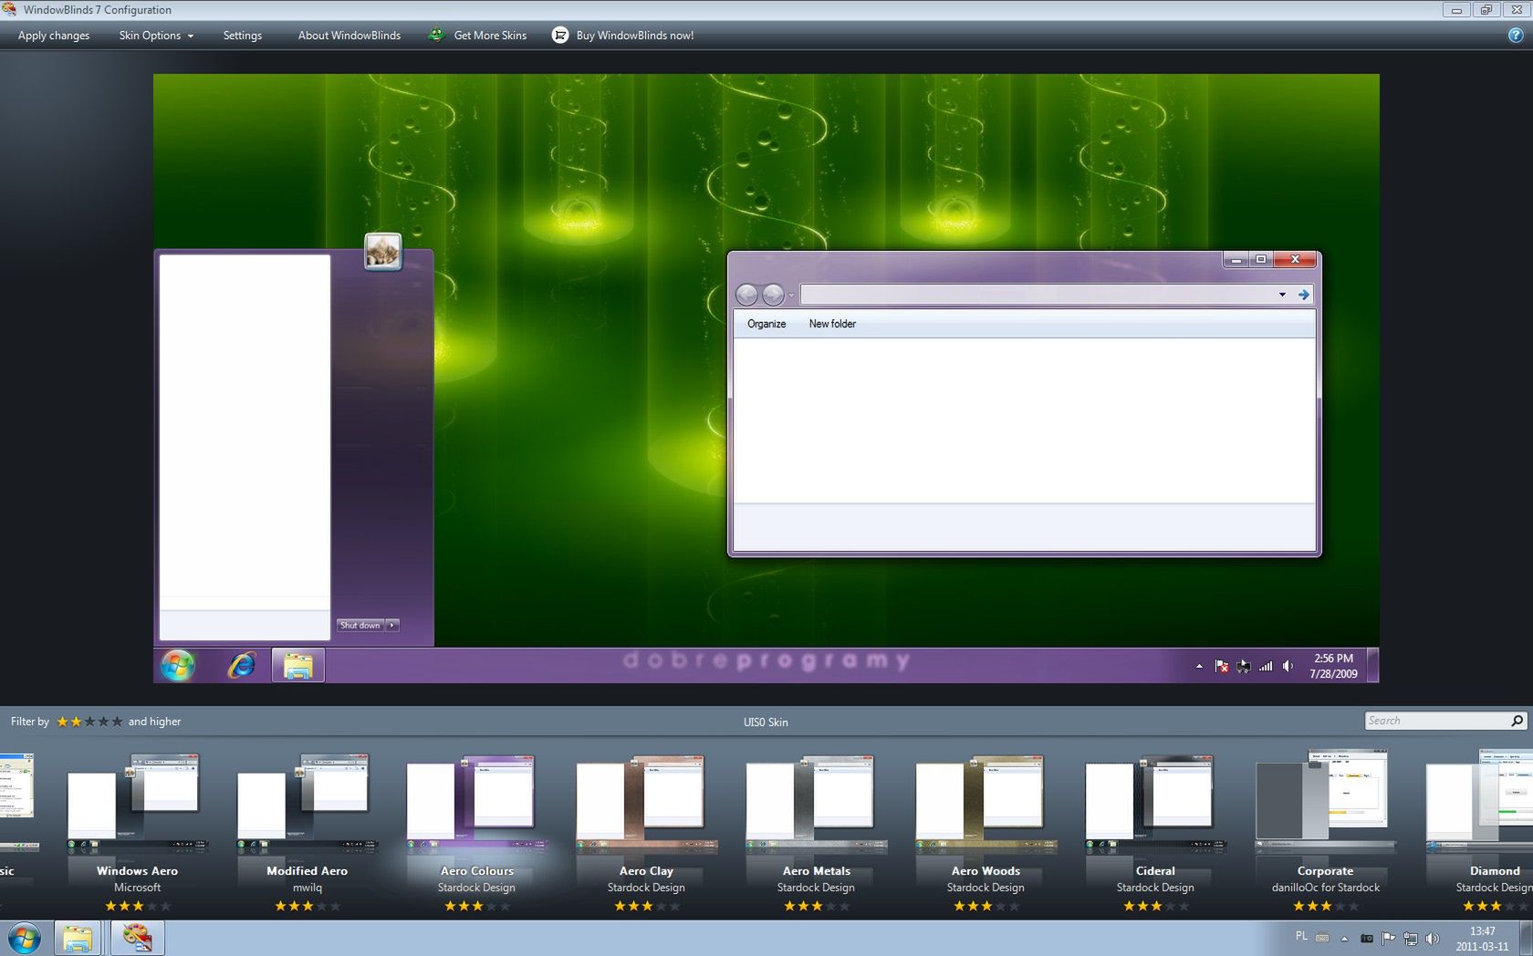The height and width of the screenshot is (956, 1533).
Task: Click the search magnifier icon
Action: click(x=1517, y=721)
